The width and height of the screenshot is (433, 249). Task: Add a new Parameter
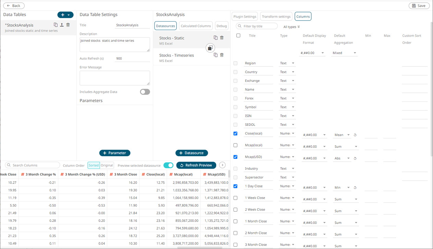(x=115, y=153)
